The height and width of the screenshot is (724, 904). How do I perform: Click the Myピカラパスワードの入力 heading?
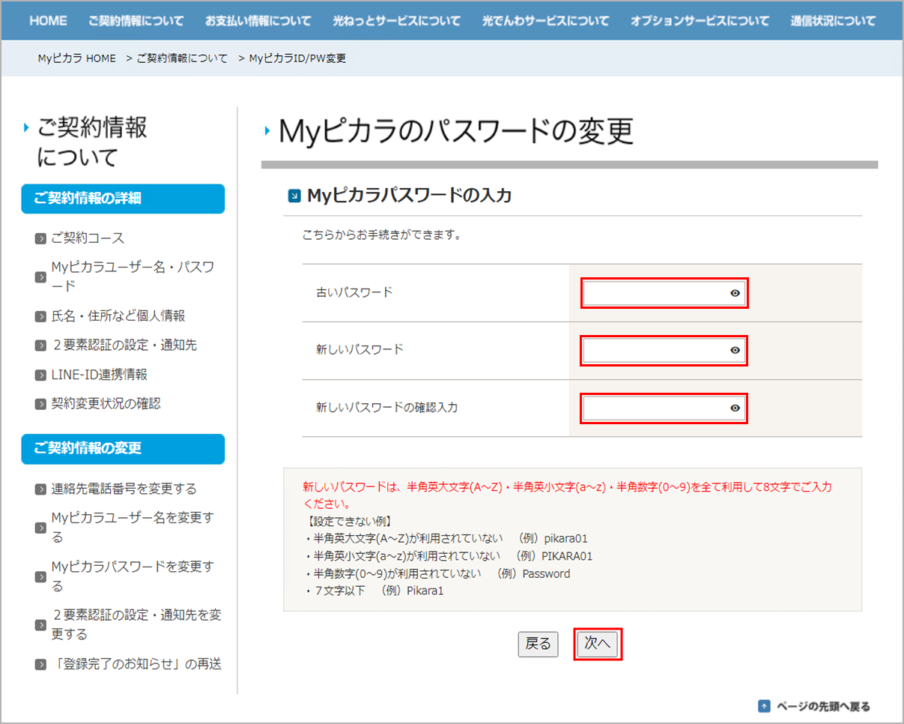(x=409, y=196)
